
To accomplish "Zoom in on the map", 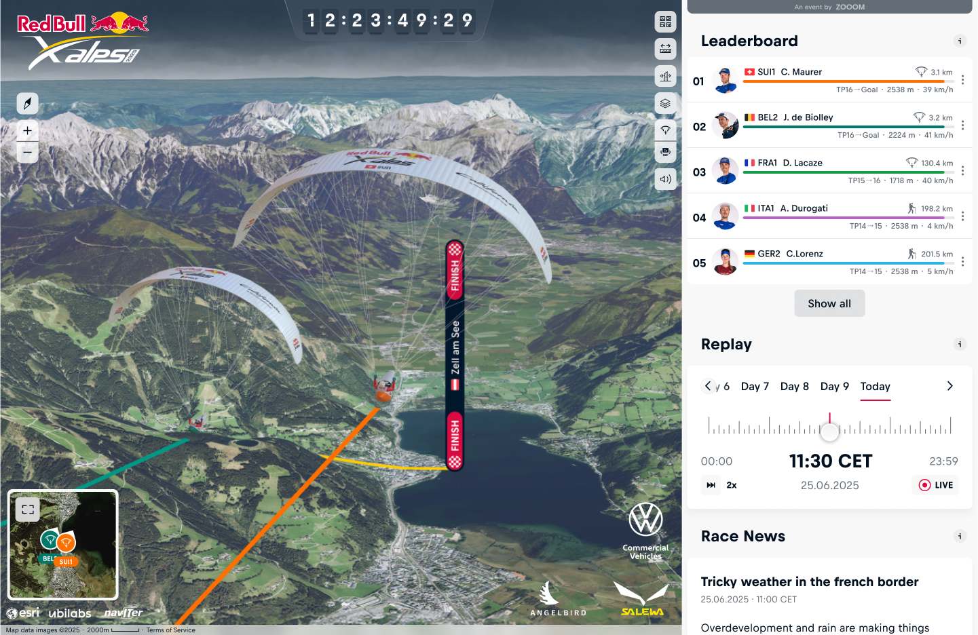I will coord(27,130).
